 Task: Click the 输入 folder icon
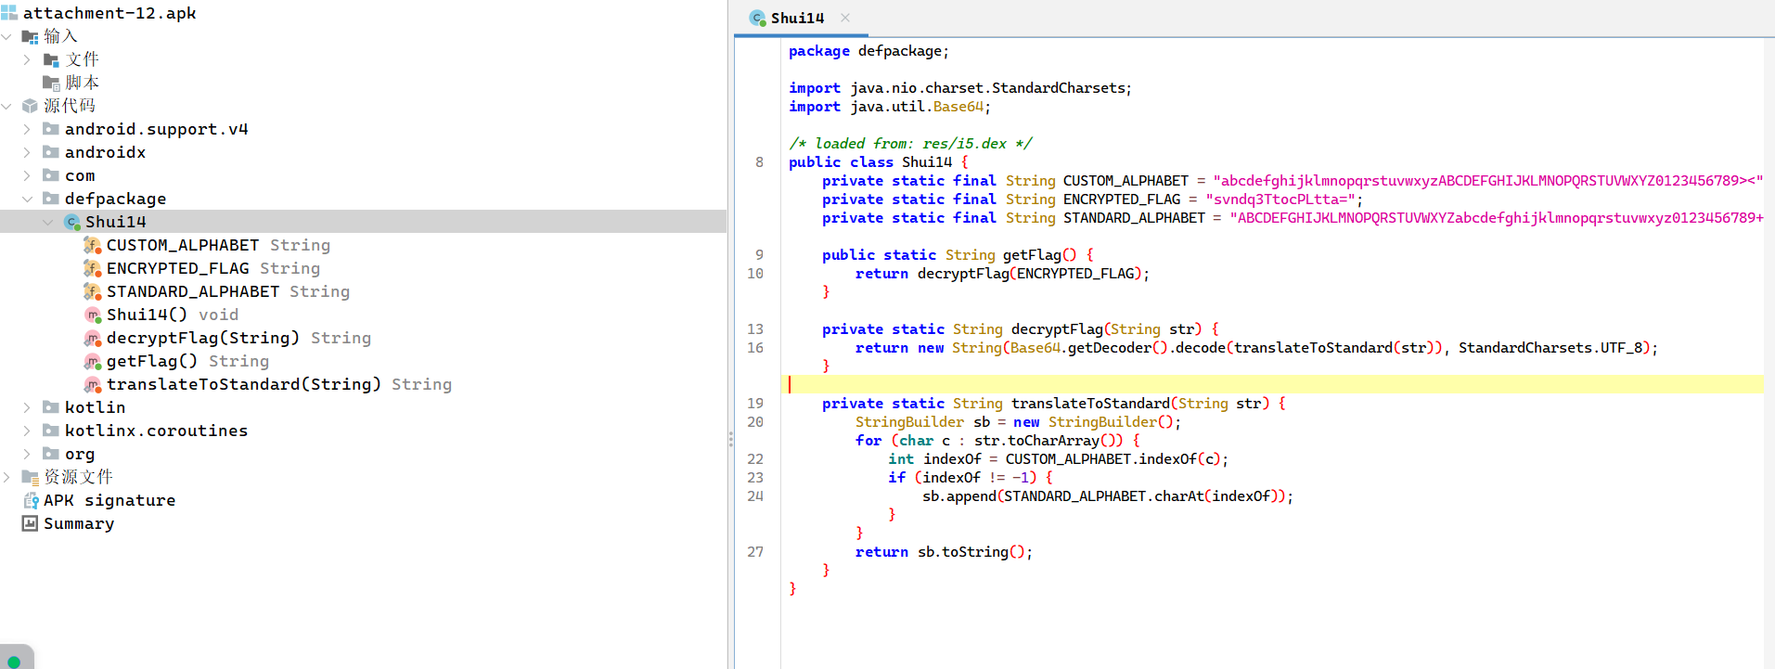point(31,37)
